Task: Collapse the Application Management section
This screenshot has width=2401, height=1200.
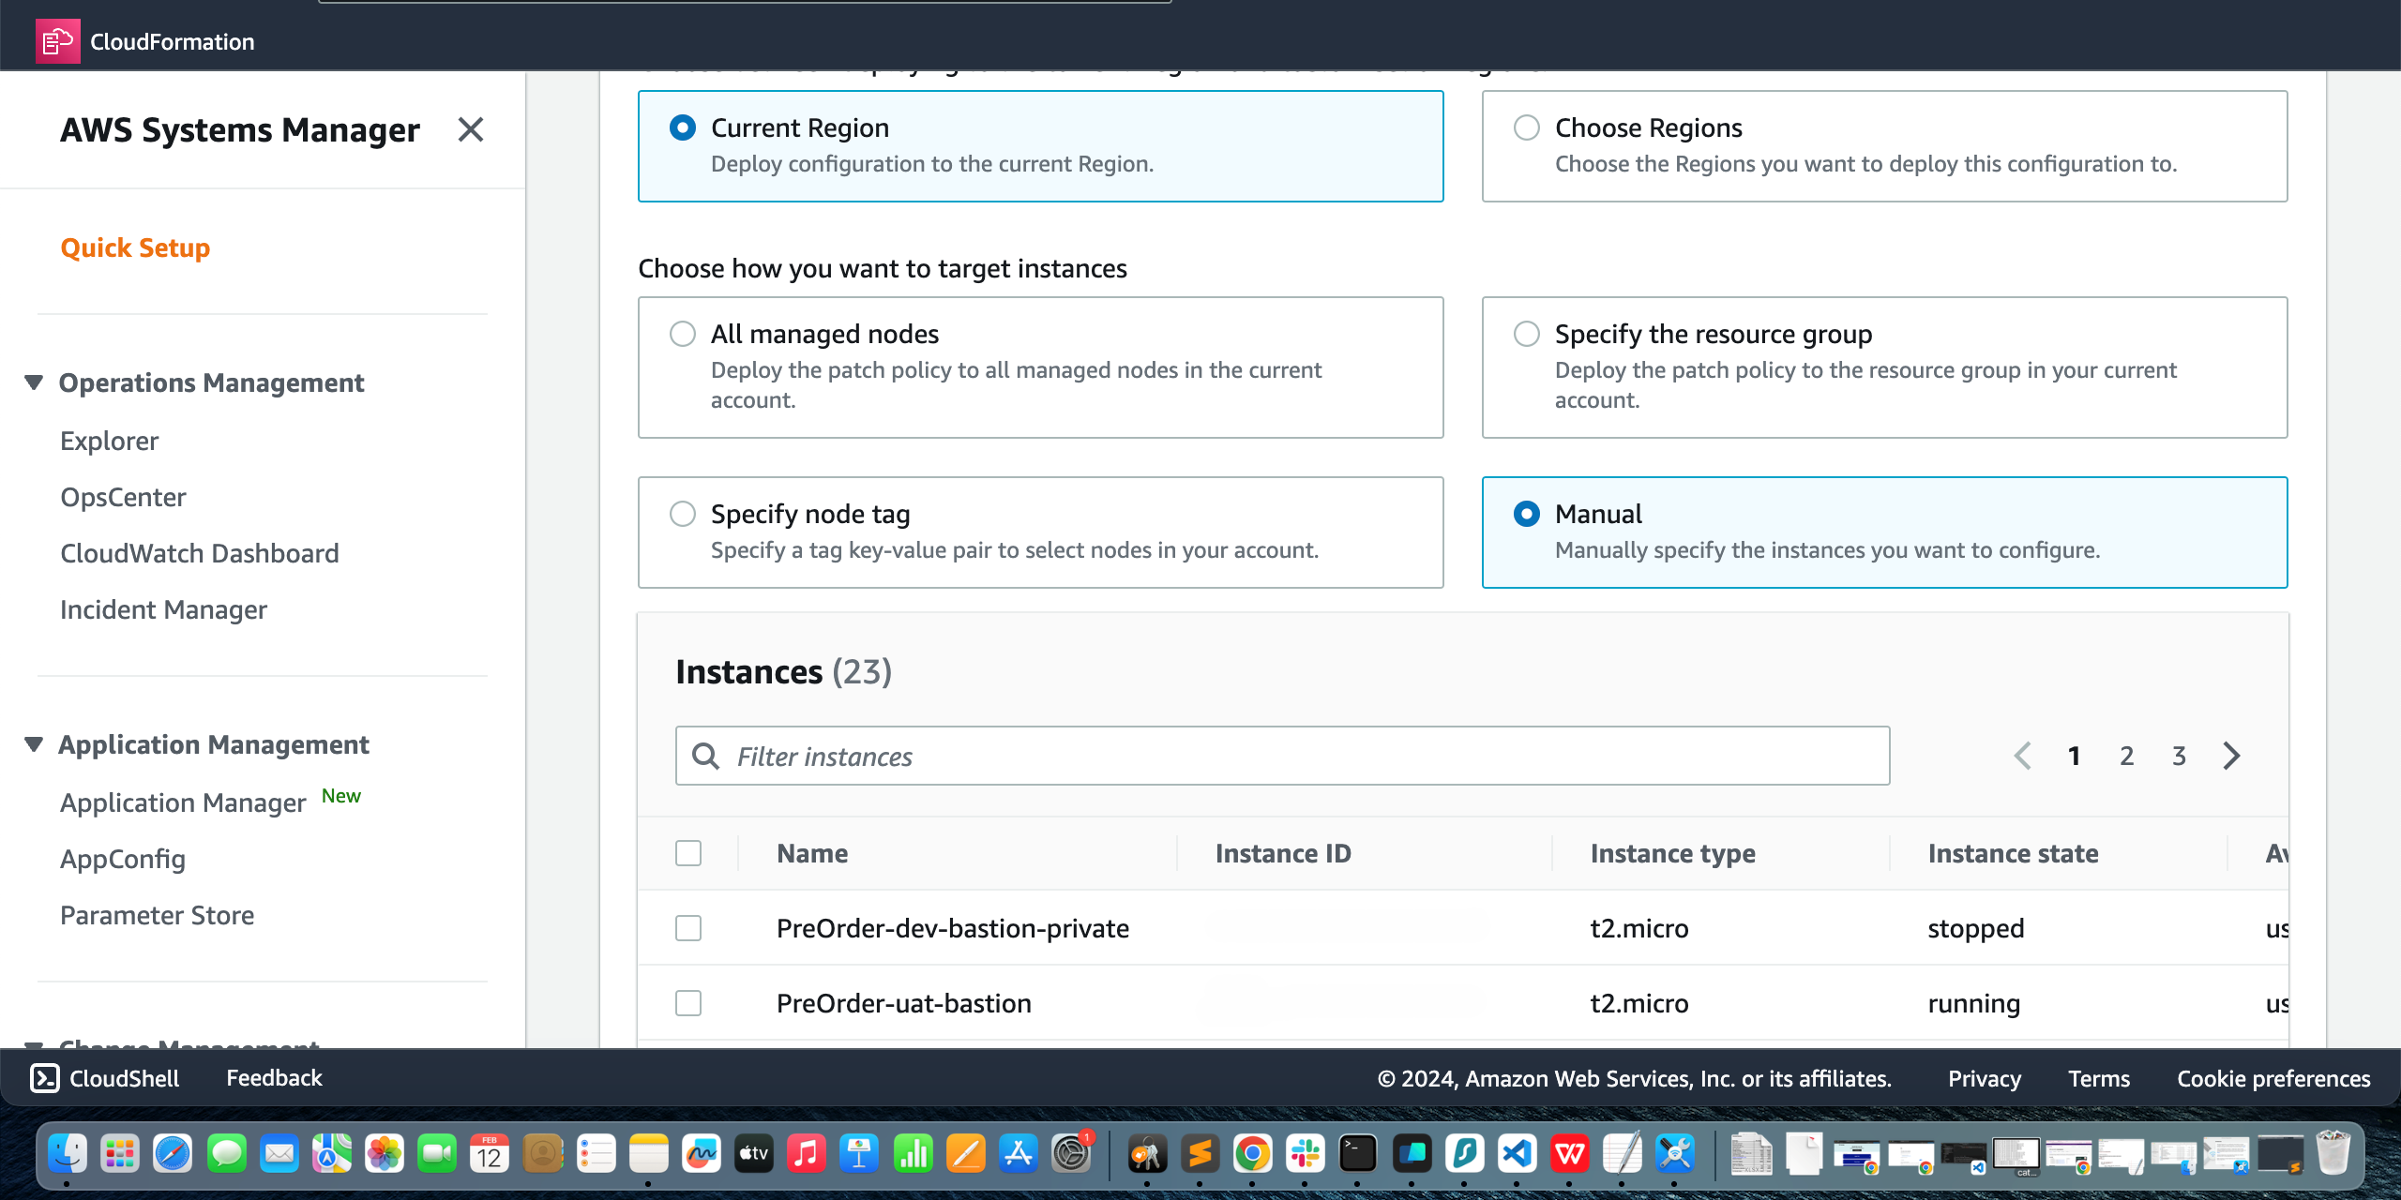Action: [34, 744]
